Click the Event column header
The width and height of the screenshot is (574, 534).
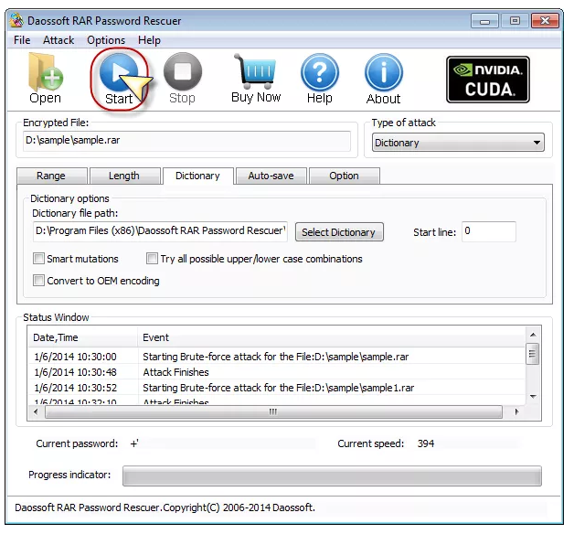pos(332,337)
